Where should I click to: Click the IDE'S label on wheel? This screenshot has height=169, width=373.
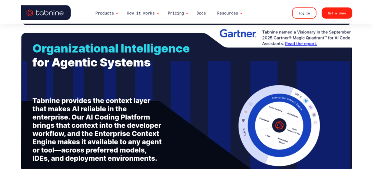pyautogui.click(x=298, y=95)
